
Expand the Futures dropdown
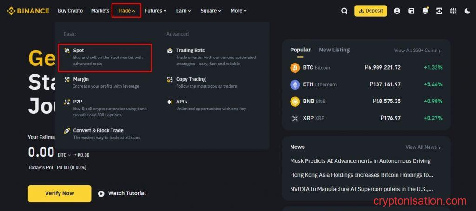[155, 11]
